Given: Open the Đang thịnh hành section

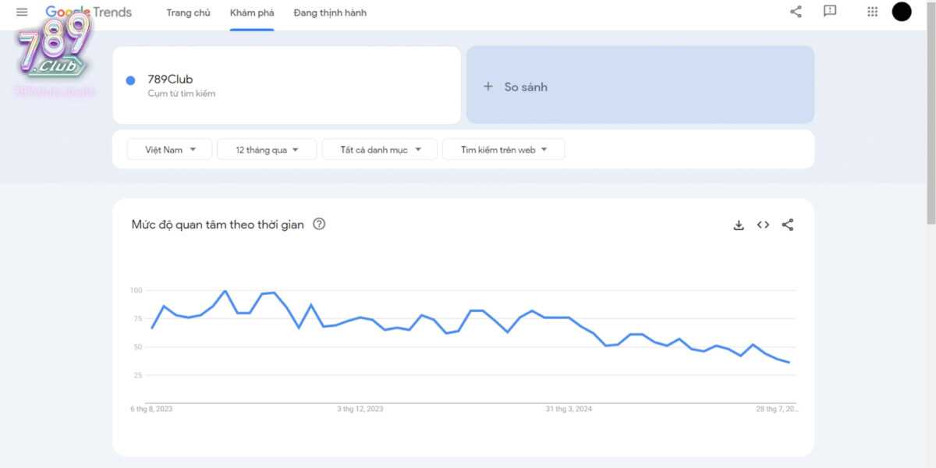Looking at the screenshot, I should [329, 13].
